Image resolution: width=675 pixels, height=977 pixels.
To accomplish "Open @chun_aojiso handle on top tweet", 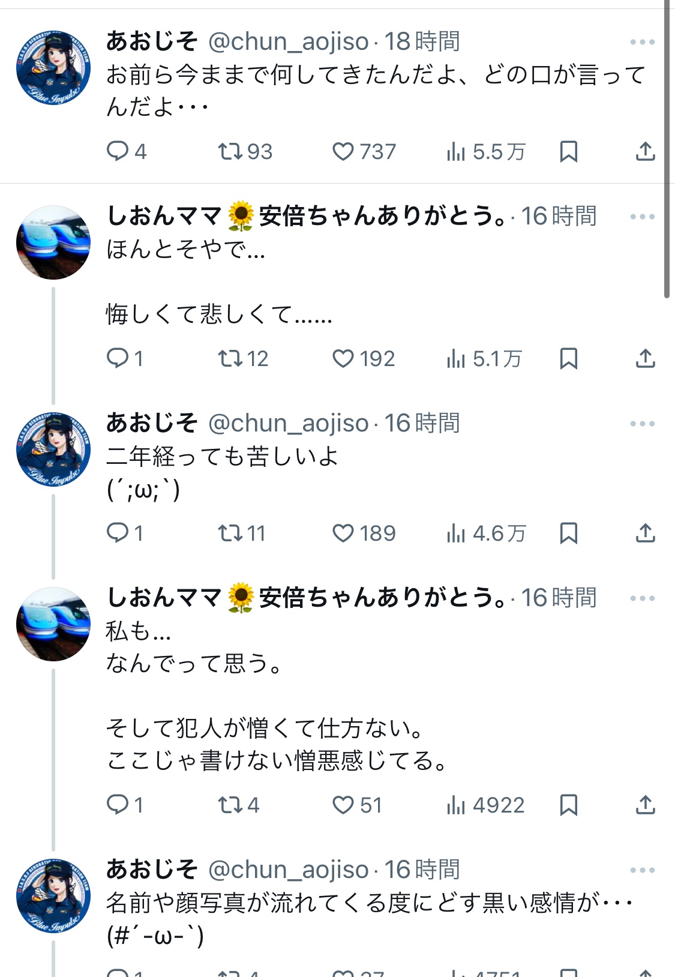I will (x=288, y=42).
